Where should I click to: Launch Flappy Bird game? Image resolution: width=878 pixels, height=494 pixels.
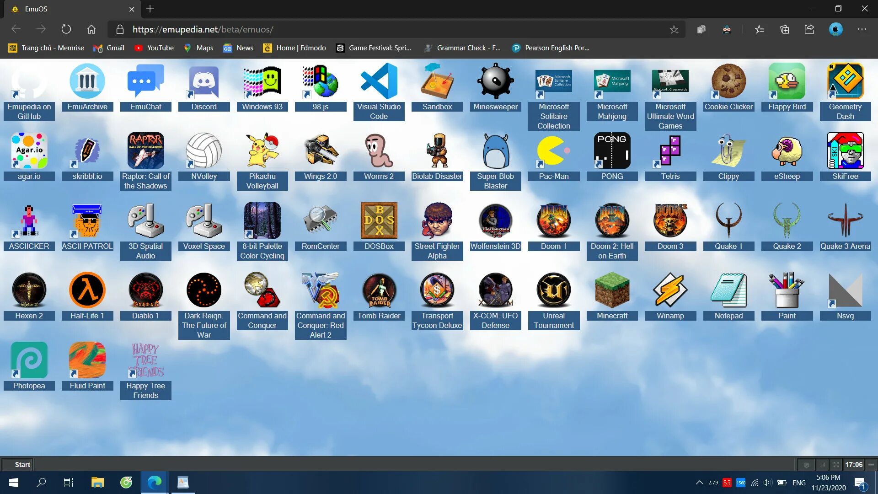[x=787, y=87]
